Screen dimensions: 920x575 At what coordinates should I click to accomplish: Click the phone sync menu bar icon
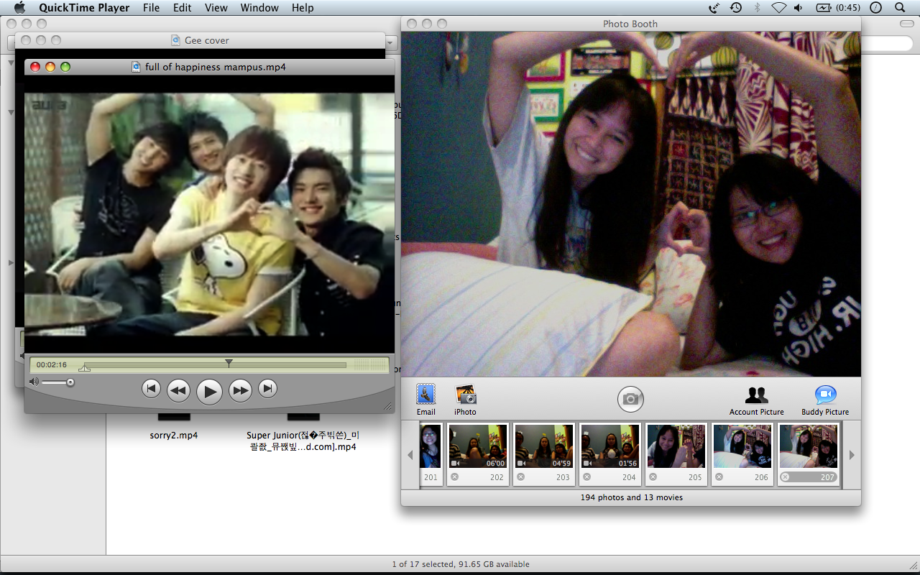tap(714, 8)
